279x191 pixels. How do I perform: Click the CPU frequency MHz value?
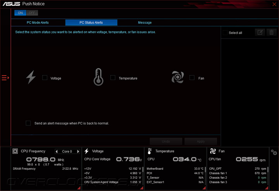(45, 159)
